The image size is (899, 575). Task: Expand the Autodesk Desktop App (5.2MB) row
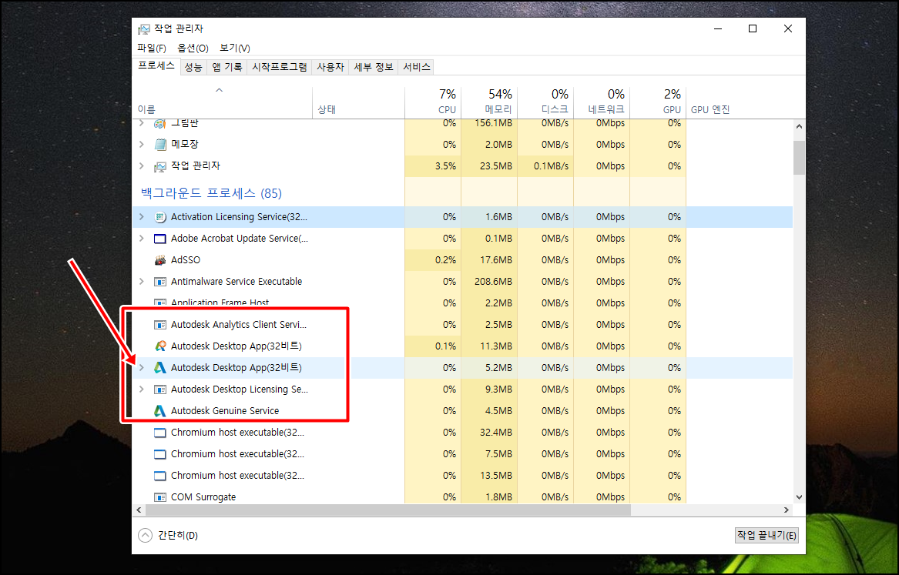point(142,368)
